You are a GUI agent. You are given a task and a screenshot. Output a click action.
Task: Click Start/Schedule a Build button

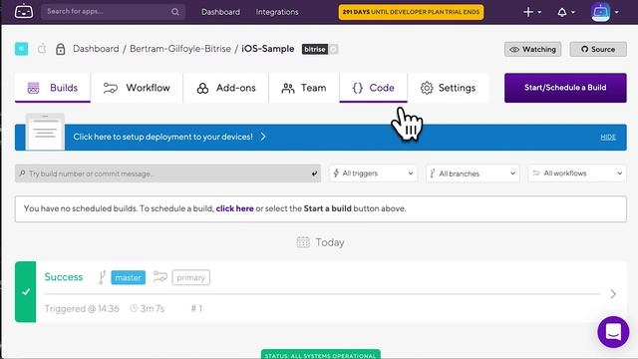[x=565, y=88]
